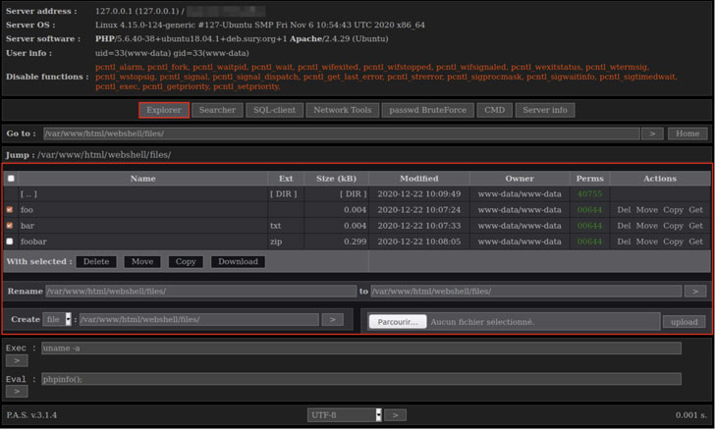Open the UTF-8 encoding dropdown
Screen dimensions: 715x430
pos(378,415)
